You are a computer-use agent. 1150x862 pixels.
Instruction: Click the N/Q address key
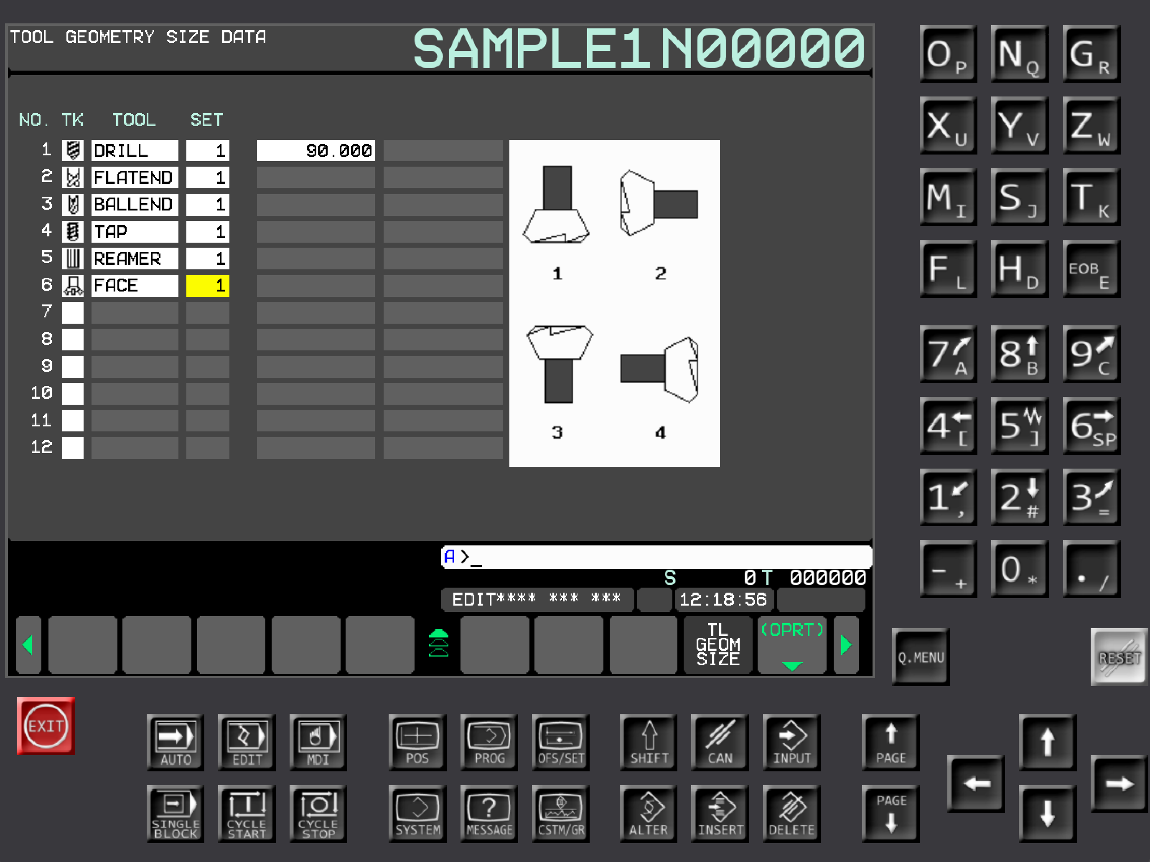1020,53
